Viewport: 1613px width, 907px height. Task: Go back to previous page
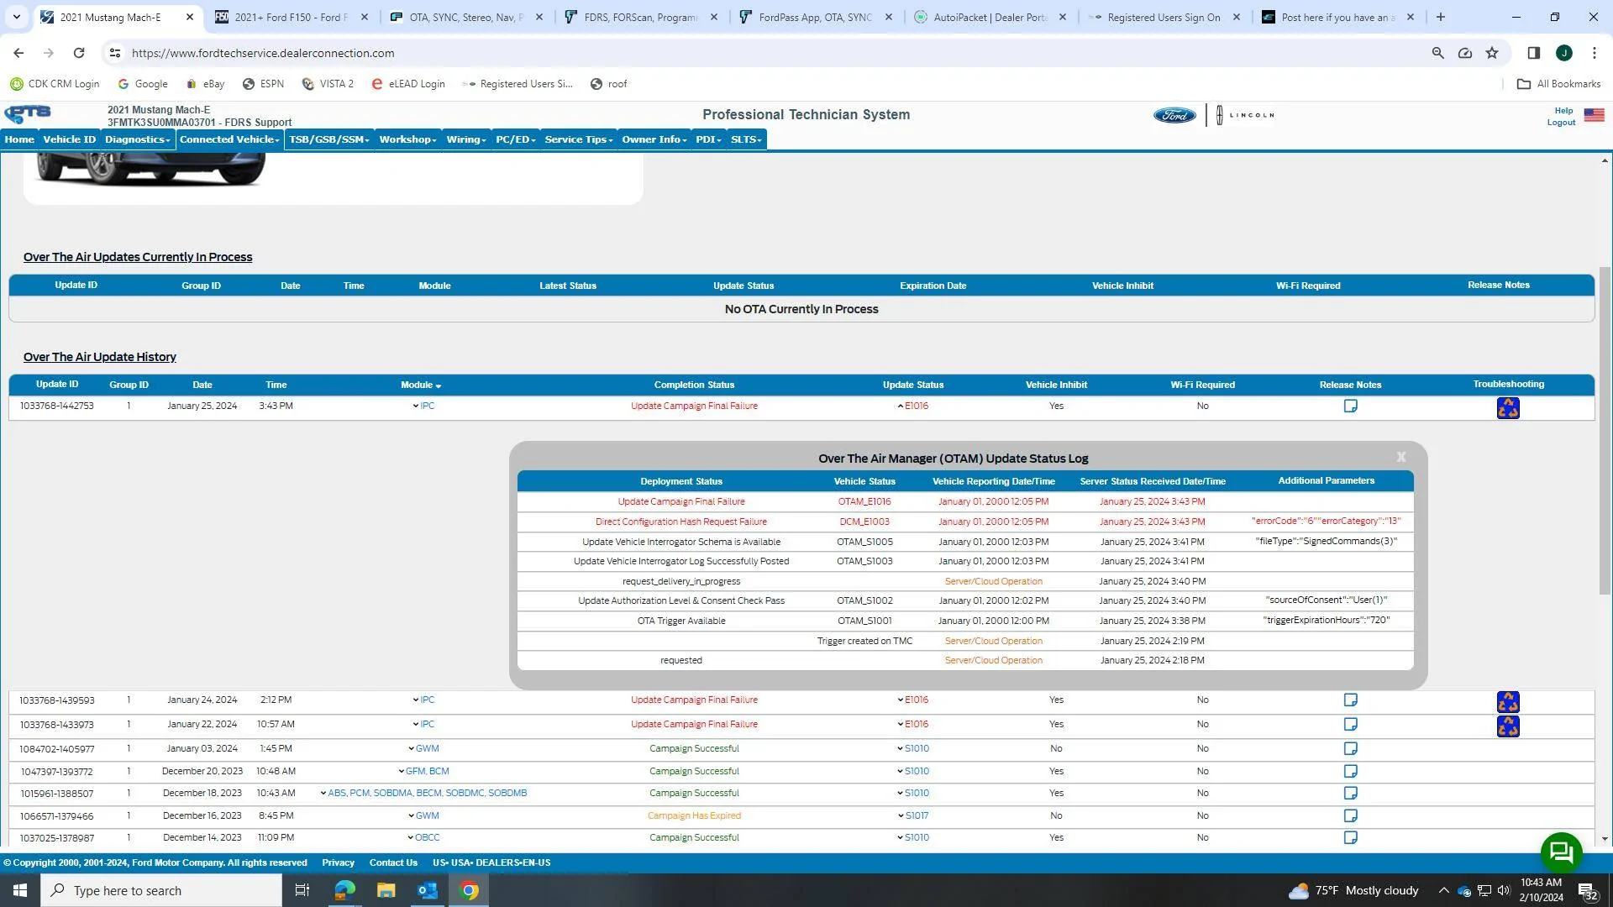coord(18,53)
